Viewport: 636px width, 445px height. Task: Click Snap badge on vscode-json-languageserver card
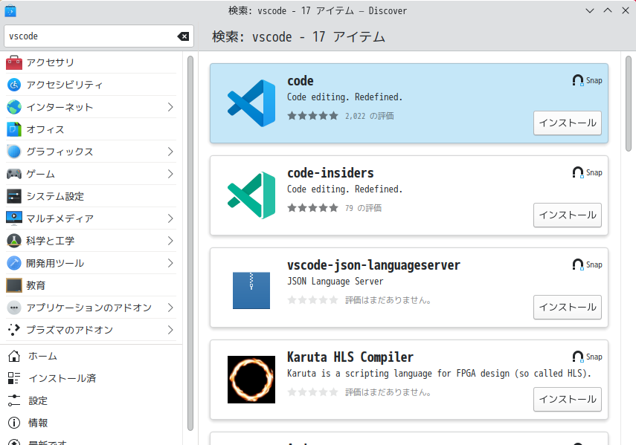[587, 264]
